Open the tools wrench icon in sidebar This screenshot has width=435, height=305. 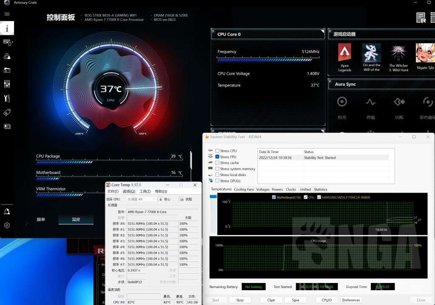pyautogui.click(x=7, y=98)
